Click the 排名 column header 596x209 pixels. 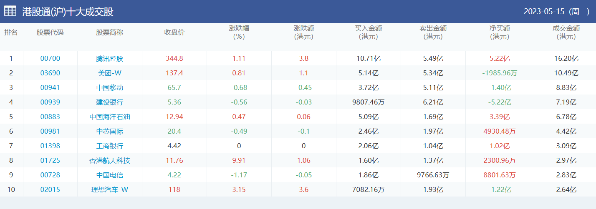coord(11,32)
